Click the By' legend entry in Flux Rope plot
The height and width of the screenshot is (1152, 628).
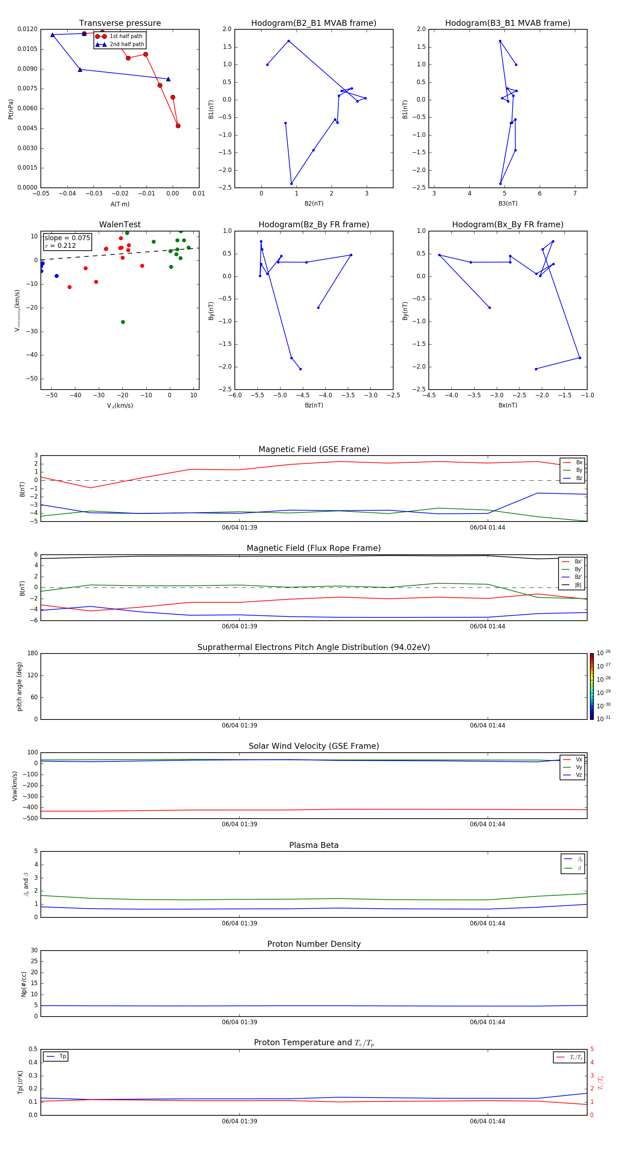572,569
